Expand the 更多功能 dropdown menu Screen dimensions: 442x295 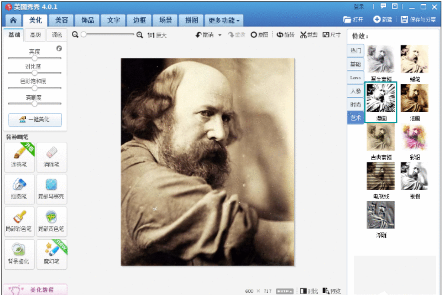[x=224, y=21]
